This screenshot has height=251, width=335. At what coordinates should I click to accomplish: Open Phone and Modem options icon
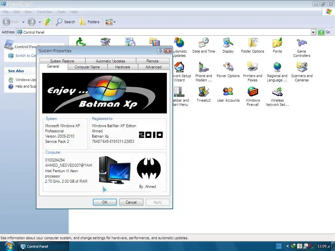pyautogui.click(x=203, y=72)
